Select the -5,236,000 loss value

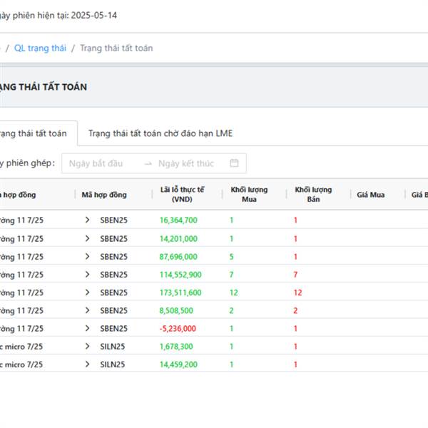click(x=178, y=328)
